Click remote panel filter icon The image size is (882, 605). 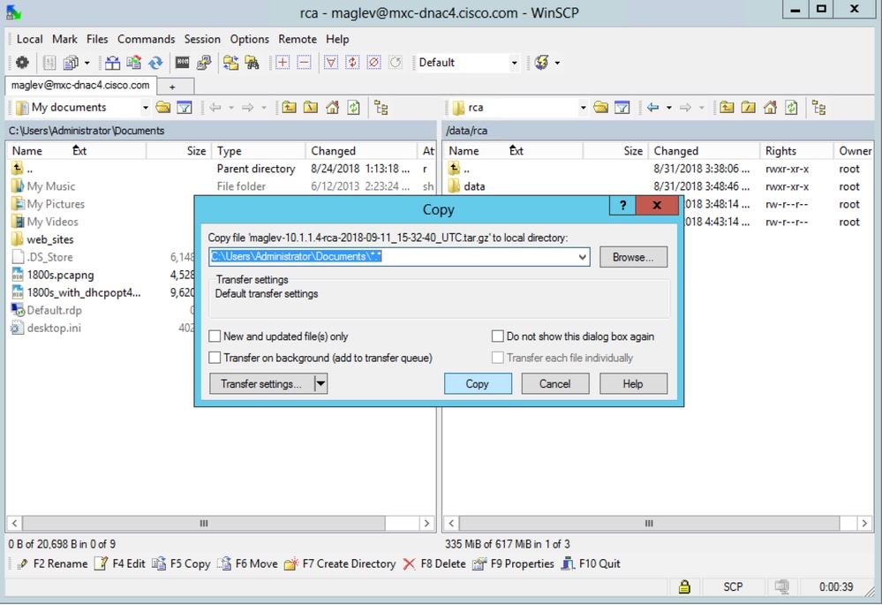coord(622,108)
